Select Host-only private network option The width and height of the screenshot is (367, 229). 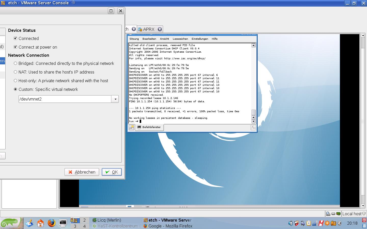[16, 81]
